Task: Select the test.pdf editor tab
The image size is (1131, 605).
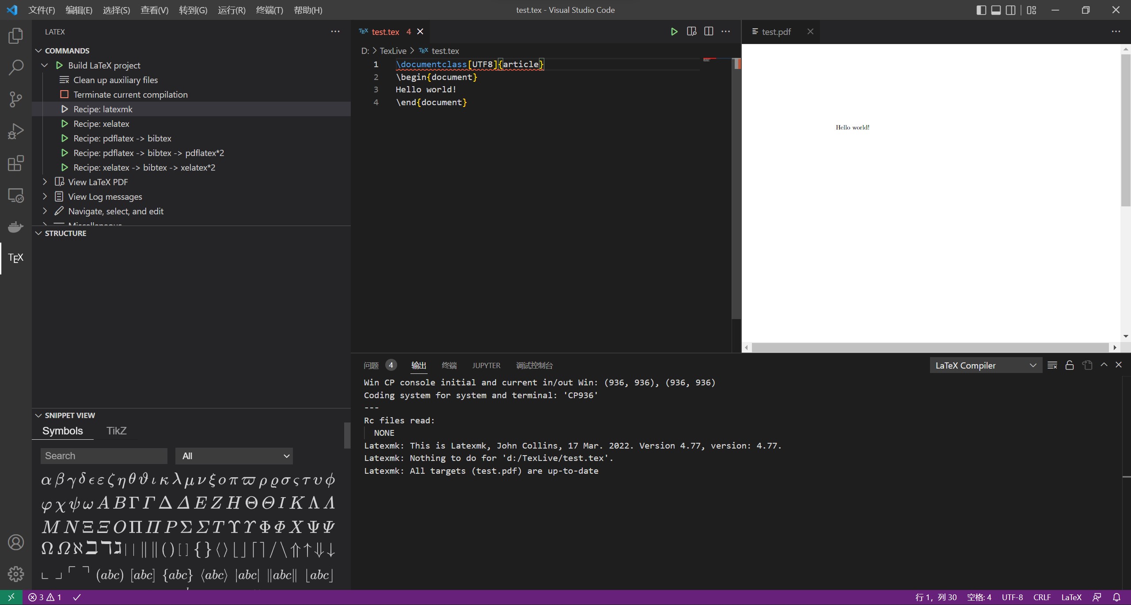Action: (776, 32)
